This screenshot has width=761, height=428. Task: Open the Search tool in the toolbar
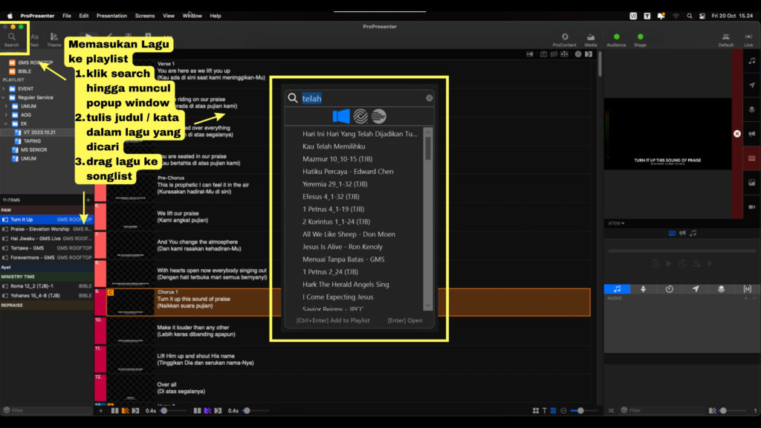tap(12, 39)
